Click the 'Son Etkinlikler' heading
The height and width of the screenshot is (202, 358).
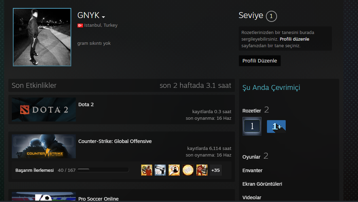click(34, 85)
